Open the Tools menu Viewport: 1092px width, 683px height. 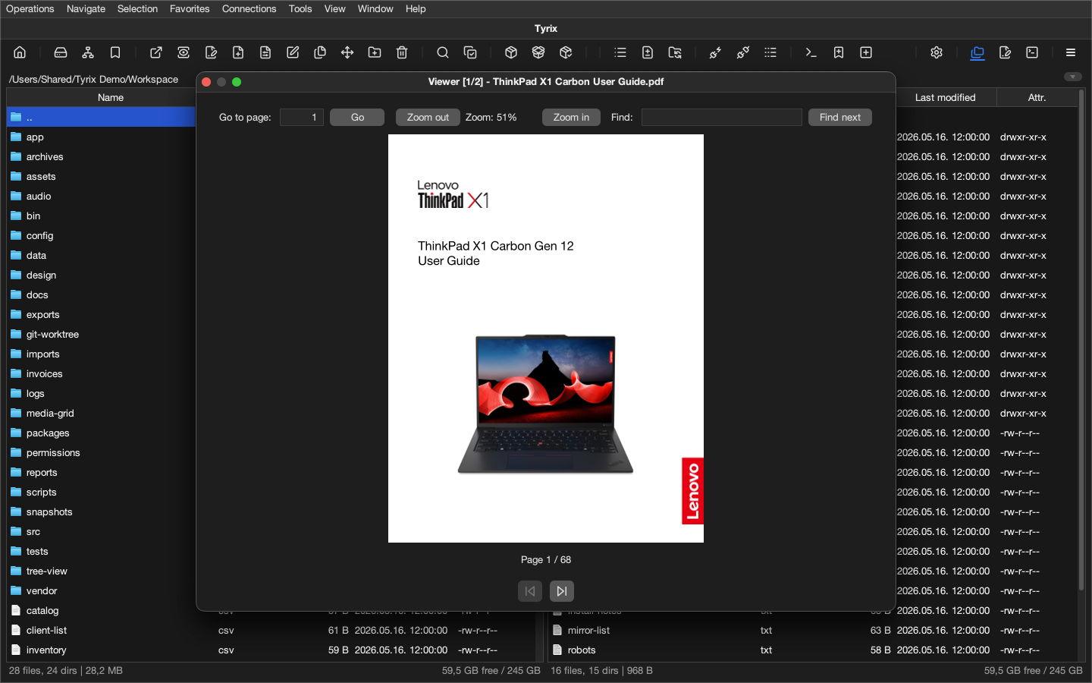[x=300, y=9]
